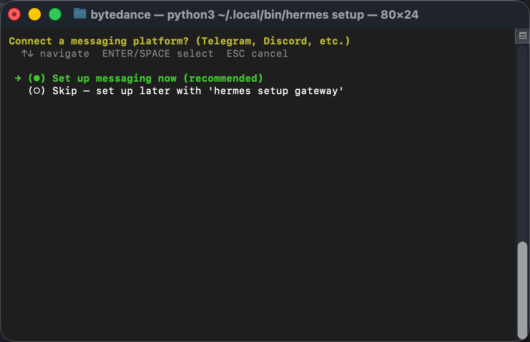530x342 pixels.
Task: Minimize the terminal with the yellow button
Action: pos(35,15)
